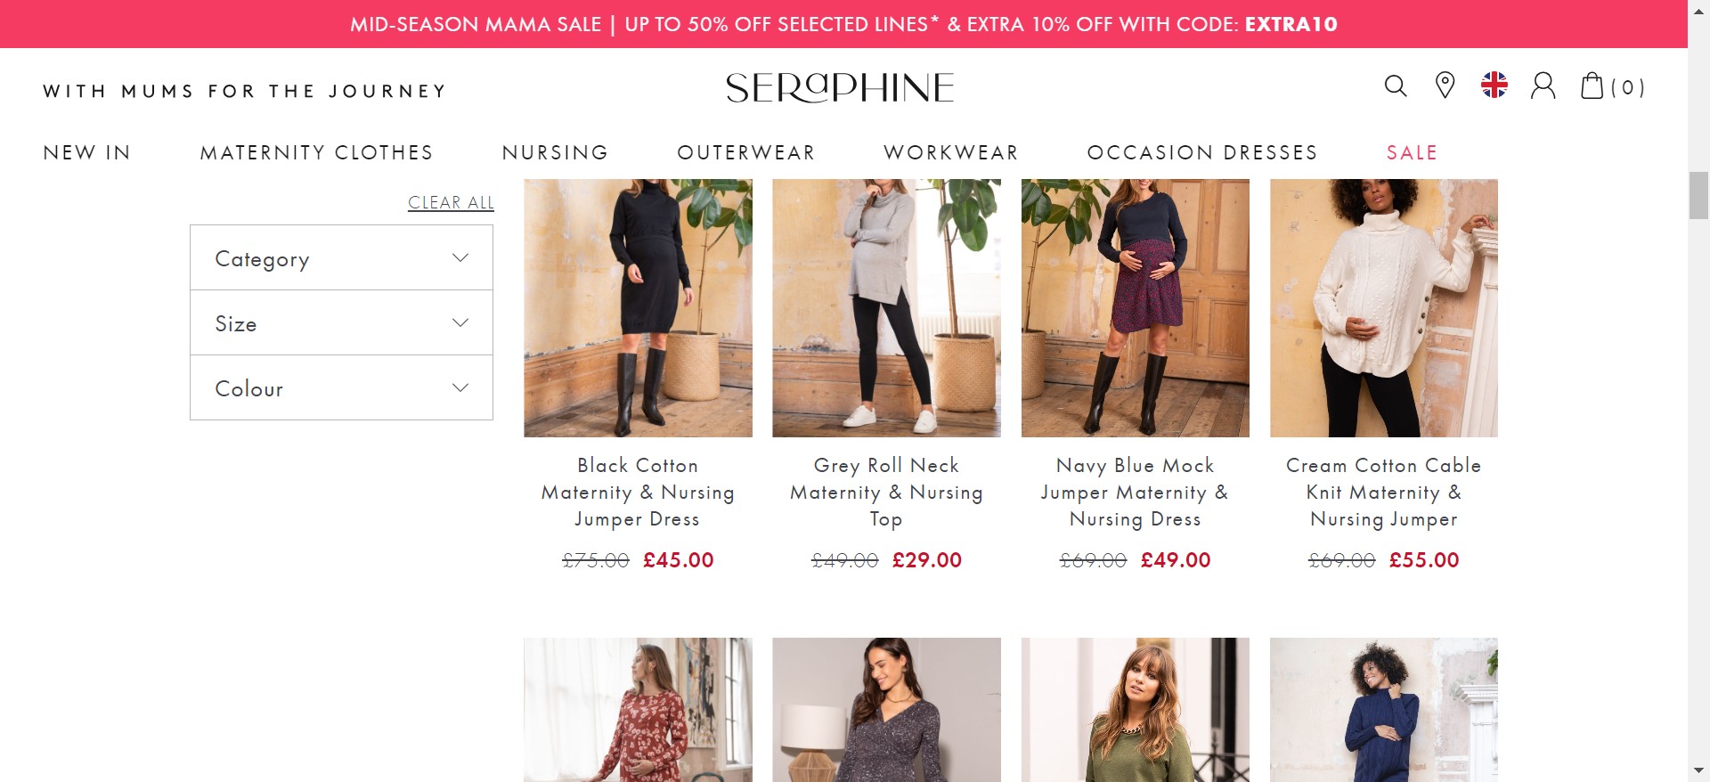Change region via UK flag icon

[1494, 86]
